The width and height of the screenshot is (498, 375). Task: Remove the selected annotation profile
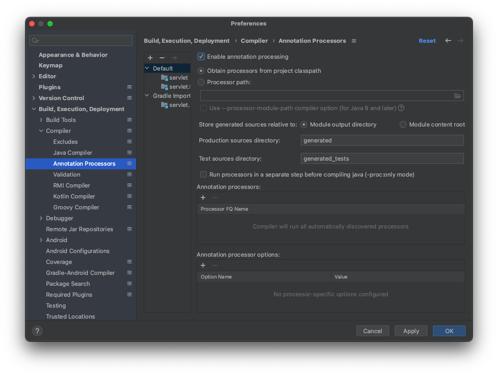coord(162,58)
